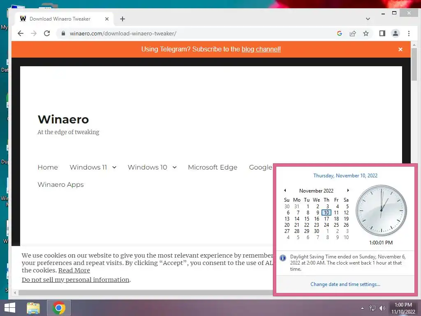View site information via the padlock icon
Screen dimensions: 421x316
63,33
